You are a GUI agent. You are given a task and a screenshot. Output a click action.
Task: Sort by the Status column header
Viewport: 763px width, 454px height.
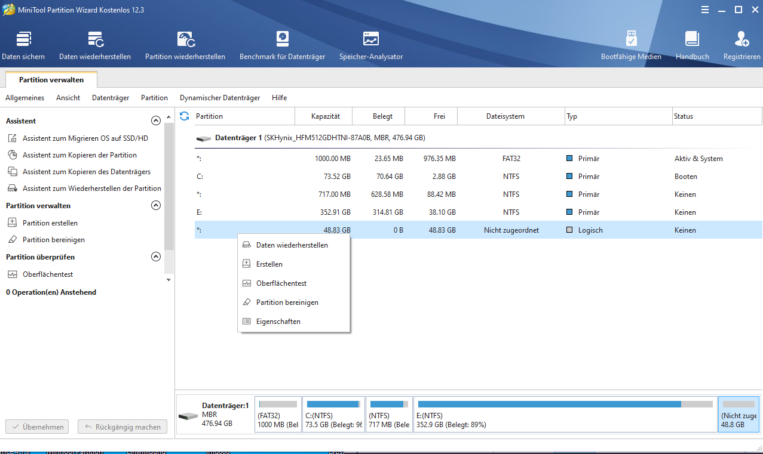pyautogui.click(x=717, y=116)
